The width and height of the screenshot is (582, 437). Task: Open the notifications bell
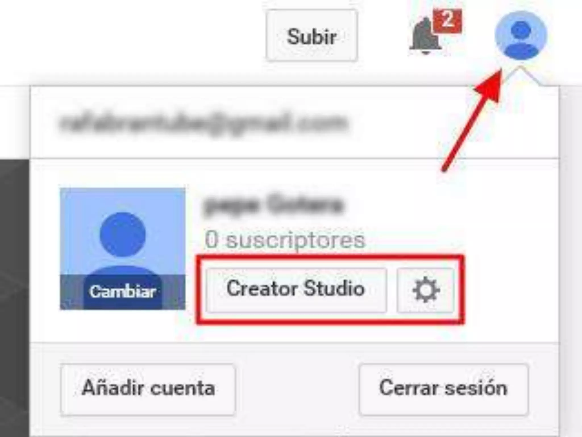pyautogui.click(x=425, y=36)
